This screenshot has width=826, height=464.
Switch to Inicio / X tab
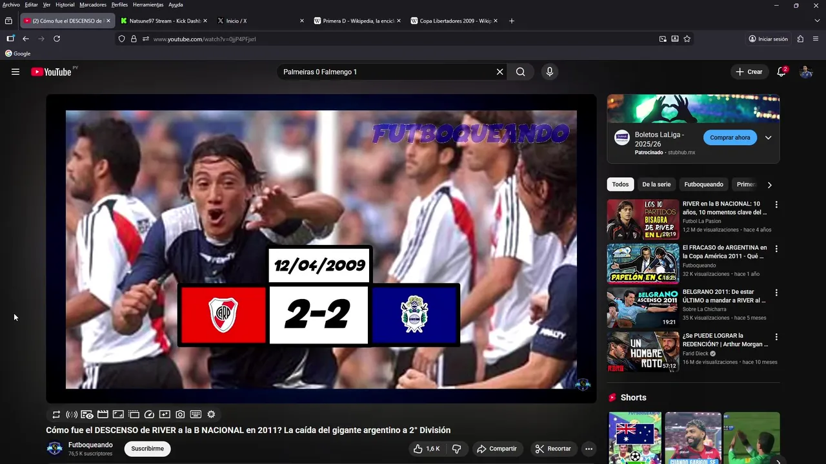pos(260,21)
